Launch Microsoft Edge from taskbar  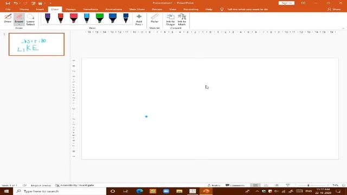tap(139, 191)
